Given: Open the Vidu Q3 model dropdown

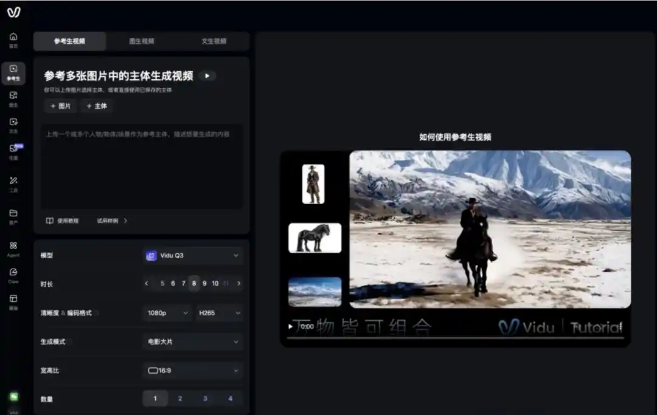Looking at the screenshot, I should tap(193, 256).
